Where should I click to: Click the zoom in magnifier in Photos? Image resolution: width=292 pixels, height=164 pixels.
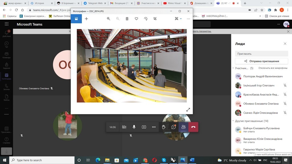tap(108, 19)
